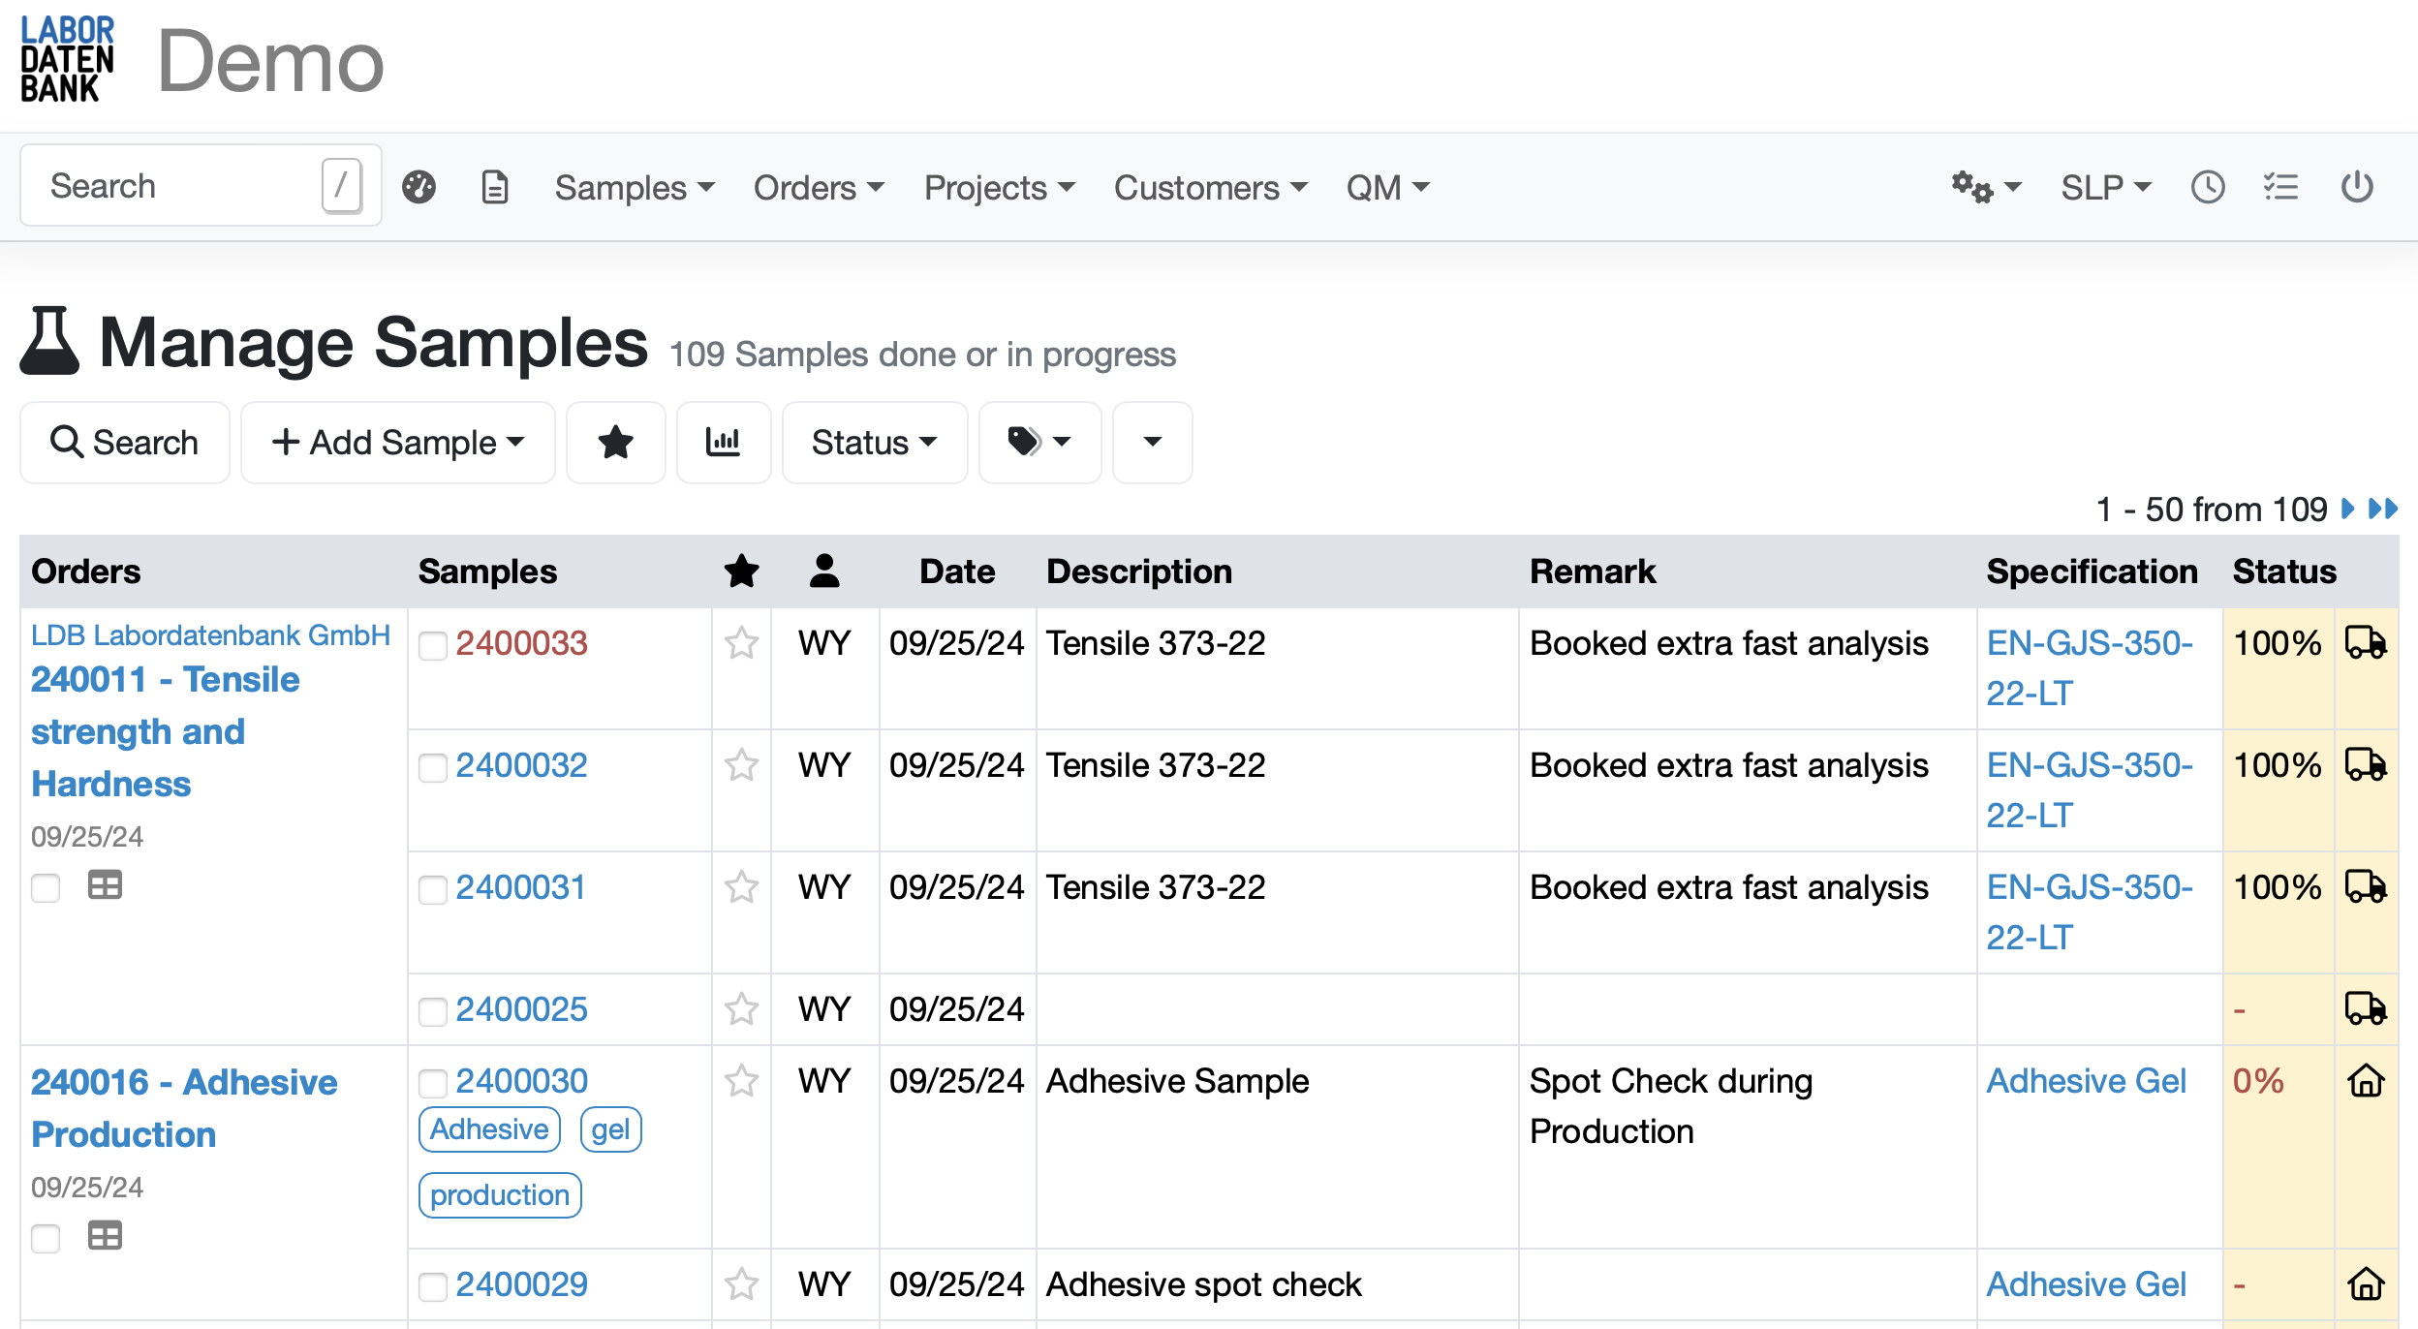Image resolution: width=2418 pixels, height=1329 pixels.
Task: Open sample 2400031 link
Action: click(x=520, y=887)
